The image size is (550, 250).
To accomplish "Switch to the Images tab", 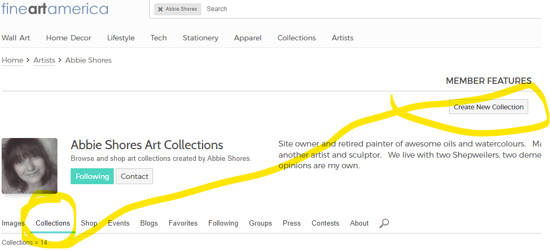I will click(x=13, y=223).
